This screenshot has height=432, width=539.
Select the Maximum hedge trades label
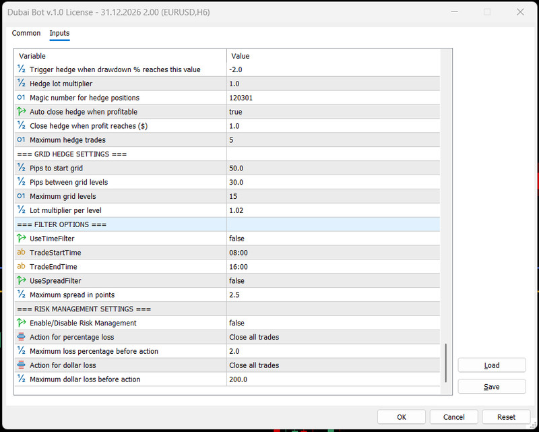coord(68,140)
